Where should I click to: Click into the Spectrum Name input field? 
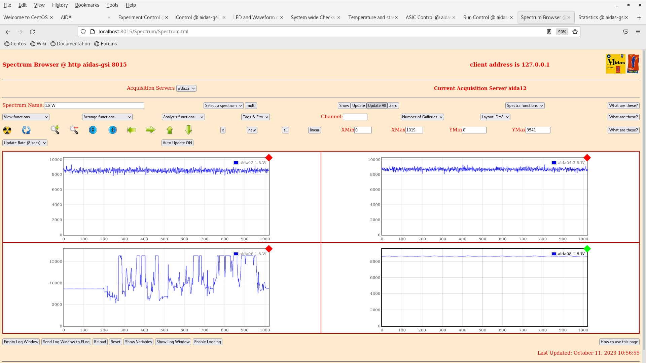tap(94, 106)
